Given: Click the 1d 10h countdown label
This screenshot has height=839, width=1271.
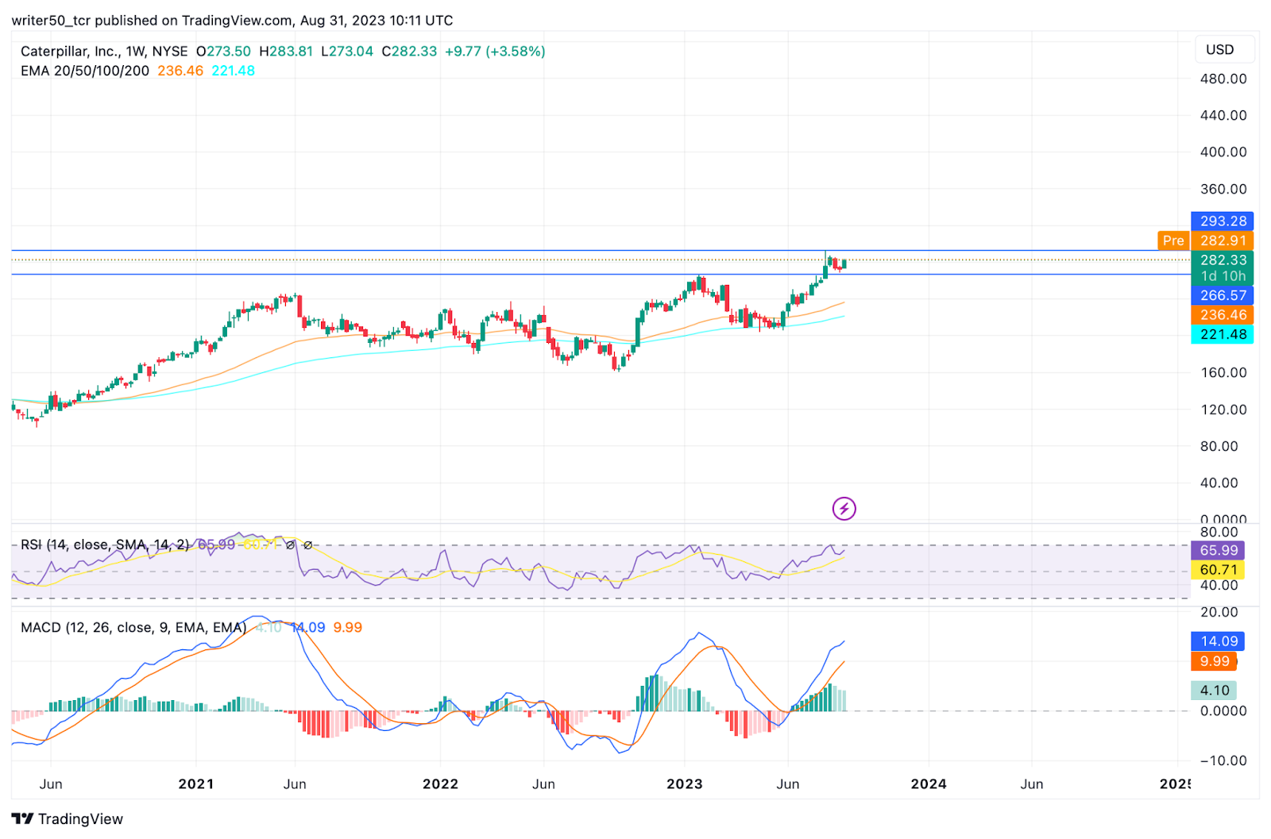Looking at the screenshot, I should coord(1223,276).
